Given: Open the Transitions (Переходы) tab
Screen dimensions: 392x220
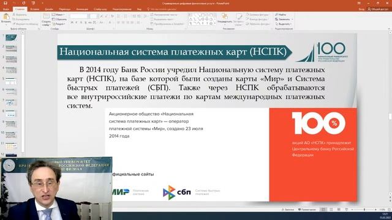Looking at the screenshot, I should [64, 9].
